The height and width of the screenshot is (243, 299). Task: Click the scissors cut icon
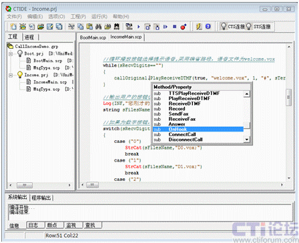(x=71, y=27)
